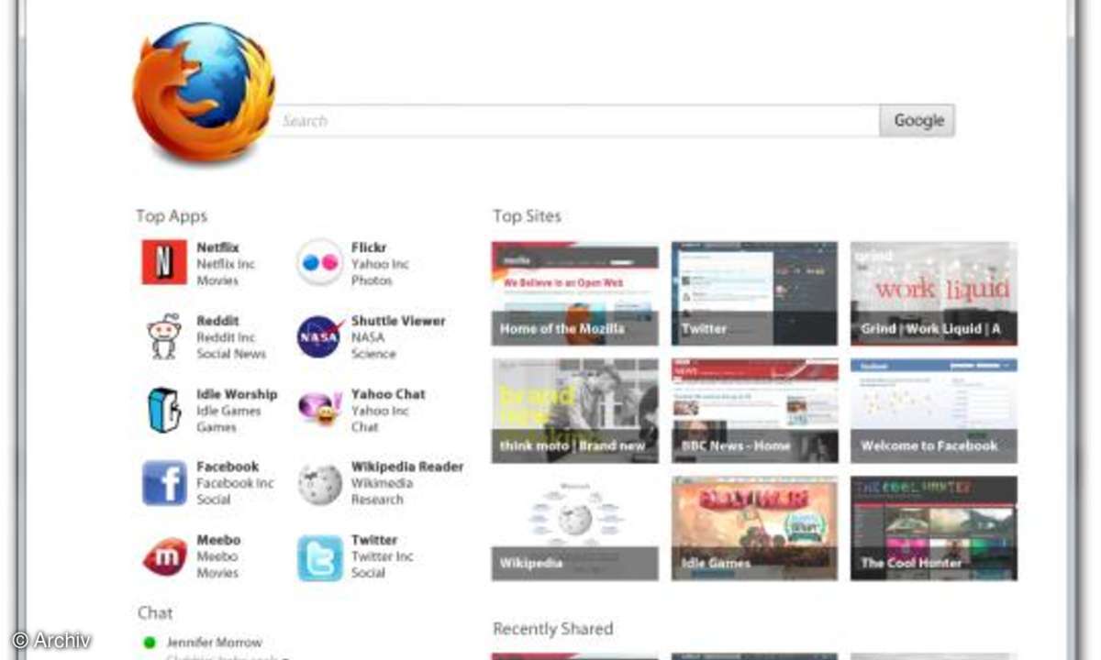Click the Shuttle Viewer title text
This screenshot has height=660, width=1101.
coord(398,321)
